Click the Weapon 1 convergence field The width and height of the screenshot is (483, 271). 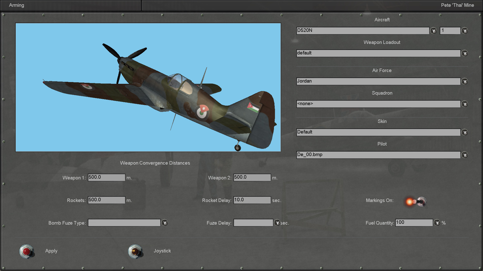106,177
